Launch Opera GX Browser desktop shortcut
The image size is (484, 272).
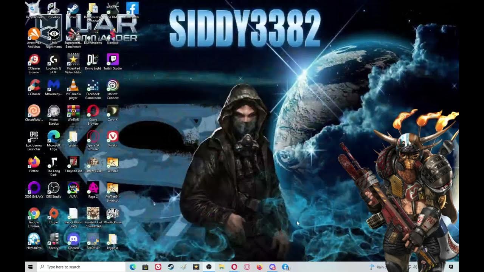pyautogui.click(x=93, y=141)
